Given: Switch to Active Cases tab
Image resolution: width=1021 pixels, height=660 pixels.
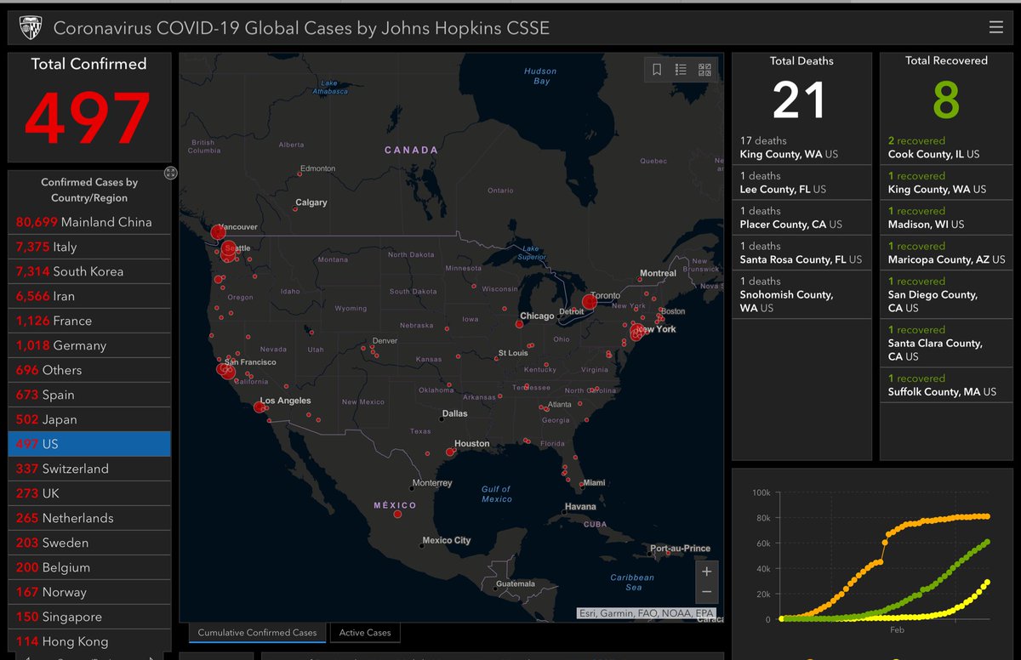Looking at the screenshot, I should pyautogui.click(x=365, y=633).
